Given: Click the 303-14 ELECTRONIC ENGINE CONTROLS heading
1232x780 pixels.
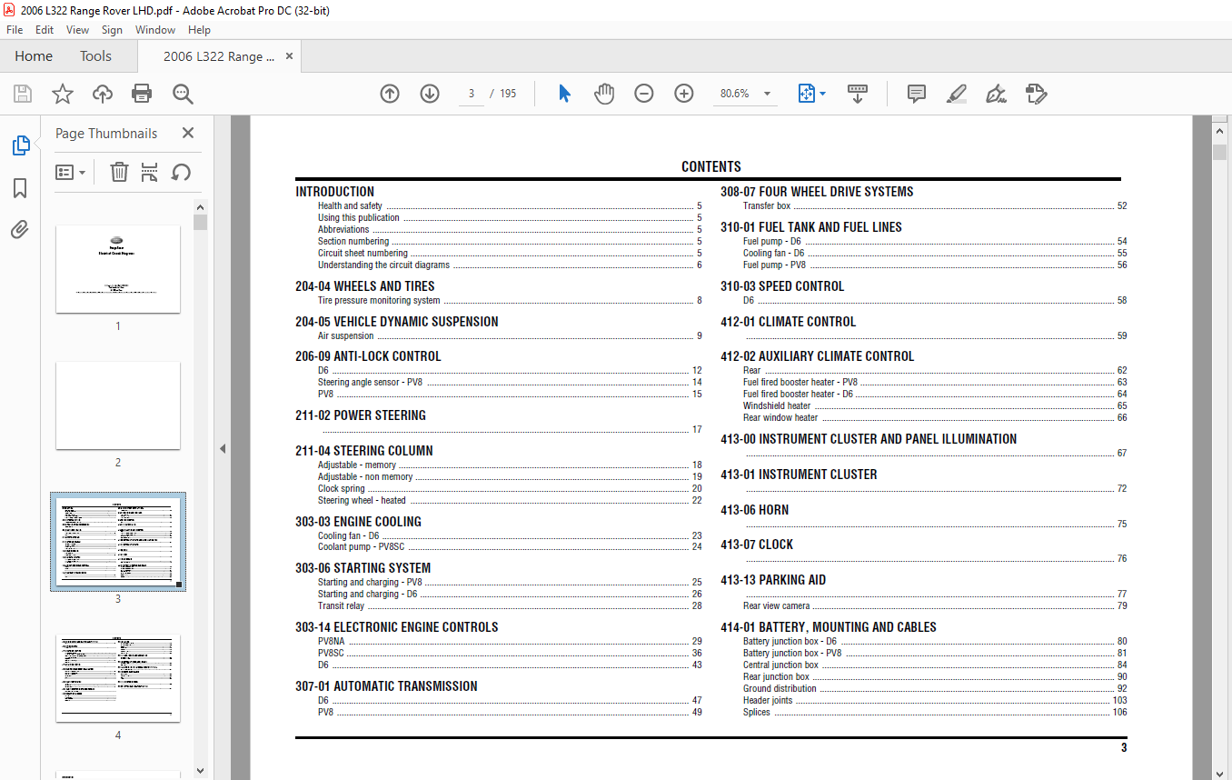Looking at the screenshot, I should click(397, 627).
